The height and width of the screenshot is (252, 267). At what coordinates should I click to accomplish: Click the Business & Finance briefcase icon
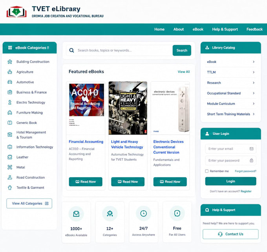coord(10,92)
